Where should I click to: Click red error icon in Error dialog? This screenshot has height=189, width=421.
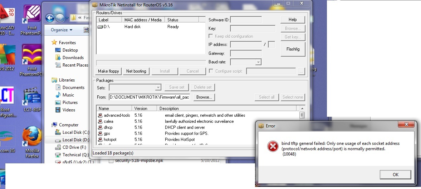click(273, 146)
